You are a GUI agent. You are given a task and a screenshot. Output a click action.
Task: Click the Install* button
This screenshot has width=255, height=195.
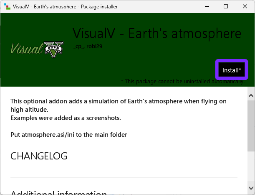232,70
